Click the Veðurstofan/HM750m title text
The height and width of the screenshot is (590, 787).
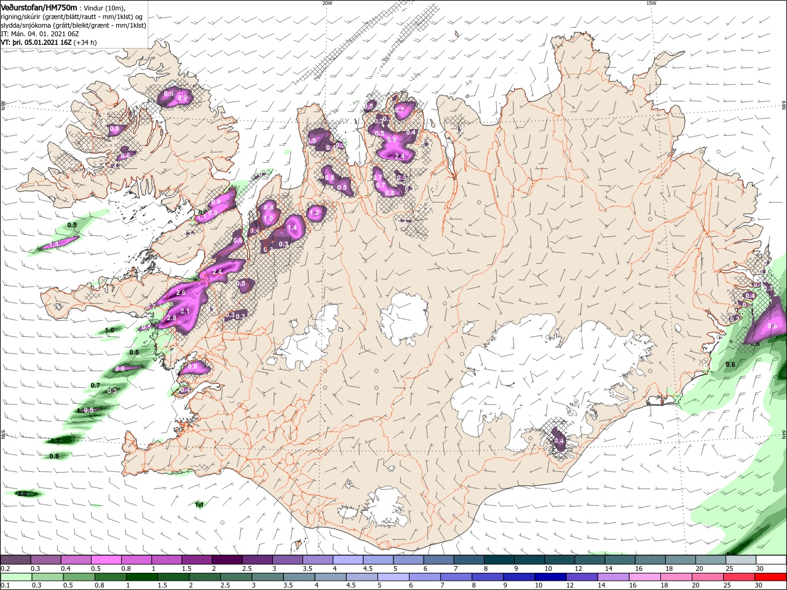(x=39, y=7)
